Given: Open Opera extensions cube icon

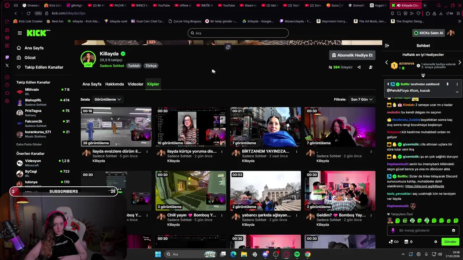Looking at the screenshot, I should tap(428, 13).
